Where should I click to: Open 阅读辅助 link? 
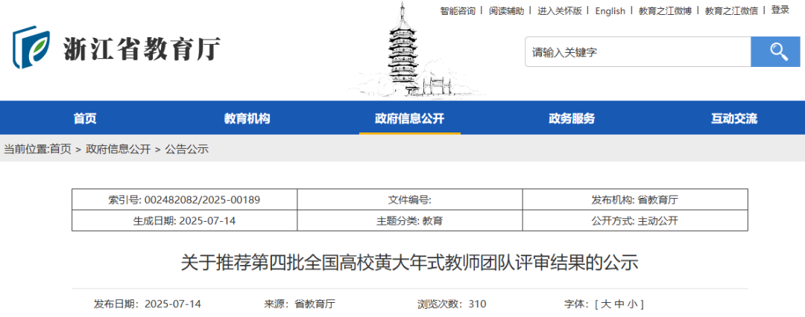[506, 10]
